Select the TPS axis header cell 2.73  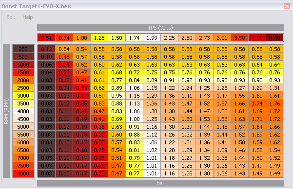pos(205,38)
